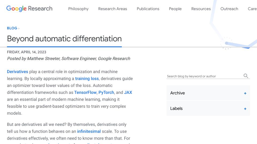Image resolution: width=257 pixels, height=144 pixels.
Task: Open the training loss link
Action: pyautogui.click(x=87, y=78)
